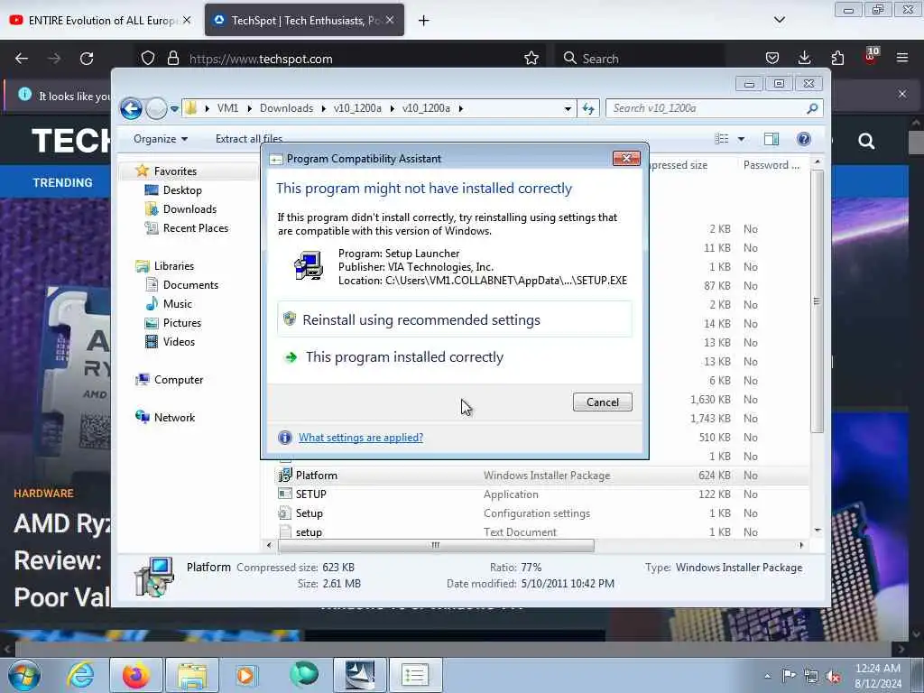Image resolution: width=924 pixels, height=693 pixels.
Task: Click Explorer forward navigation arrow
Action: (x=156, y=108)
